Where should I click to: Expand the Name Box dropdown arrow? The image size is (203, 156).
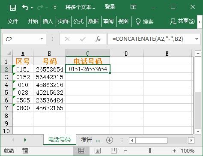pyautogui.click(x=42, y=39)
